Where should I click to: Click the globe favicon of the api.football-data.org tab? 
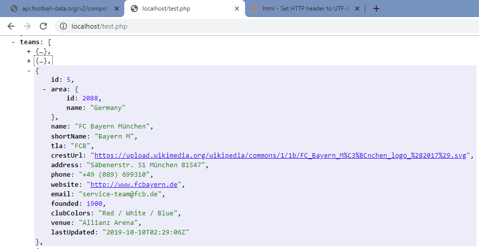[x=14, y=9]
